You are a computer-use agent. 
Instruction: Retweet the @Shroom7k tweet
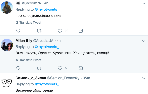tap(39, 31)
